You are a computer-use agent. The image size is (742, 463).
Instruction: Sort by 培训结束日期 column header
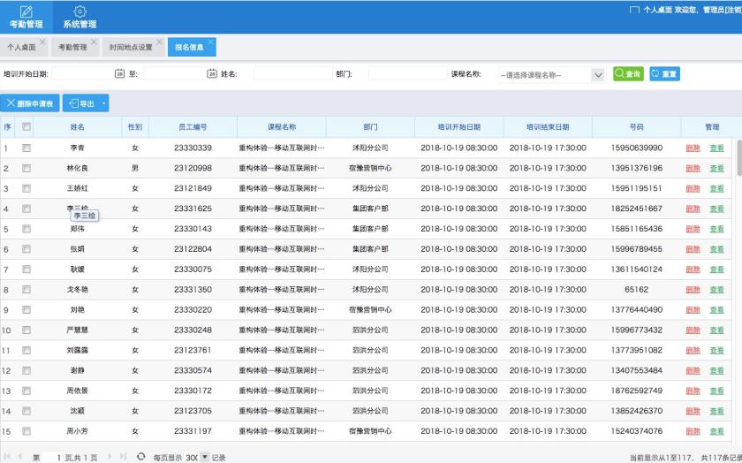click(x=548, y=127)
